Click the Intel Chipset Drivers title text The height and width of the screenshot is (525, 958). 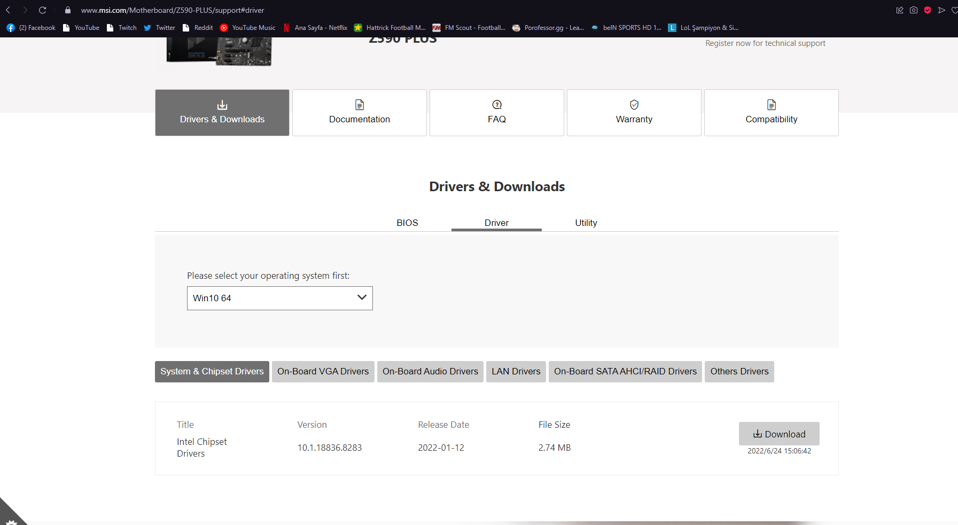[202, 448]
